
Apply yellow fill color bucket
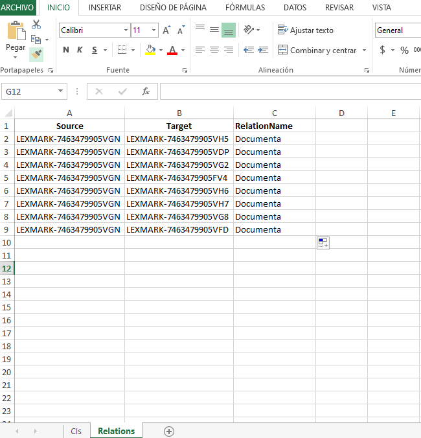pyautogui.click(x=150, y=50)
